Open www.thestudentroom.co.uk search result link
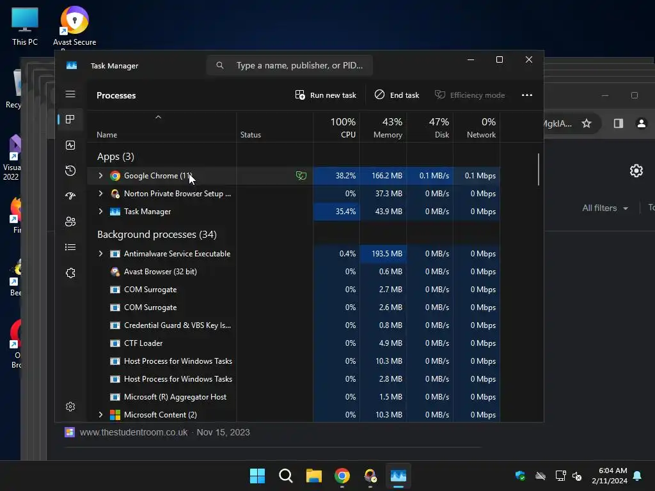The image size is (655, 491). [134, 433]
